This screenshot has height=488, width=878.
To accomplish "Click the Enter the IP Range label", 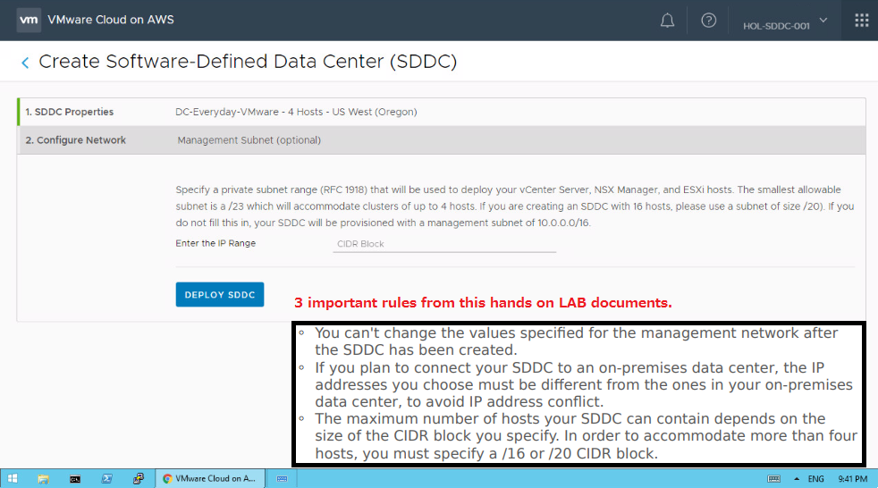I will 215,243.
